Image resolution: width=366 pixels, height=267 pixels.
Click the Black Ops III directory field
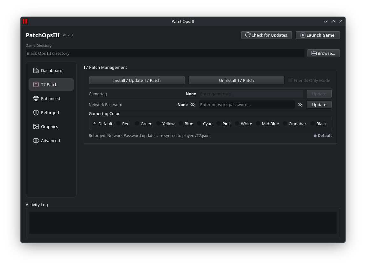click(x=165, y=53)
